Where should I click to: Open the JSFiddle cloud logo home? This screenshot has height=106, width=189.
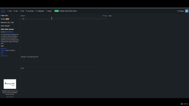[3, 11]
